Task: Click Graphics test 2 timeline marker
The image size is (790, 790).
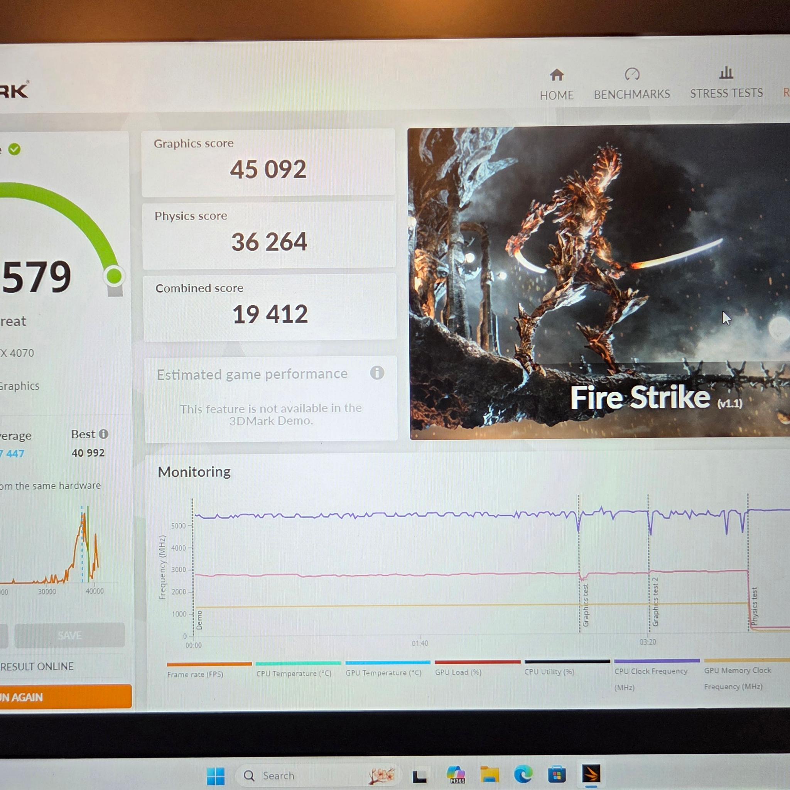Action: 655,602
